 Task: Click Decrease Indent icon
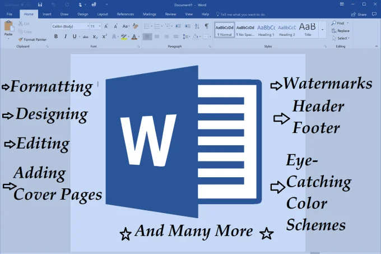(x=178, y=26)
